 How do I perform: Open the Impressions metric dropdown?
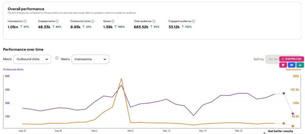90,59
